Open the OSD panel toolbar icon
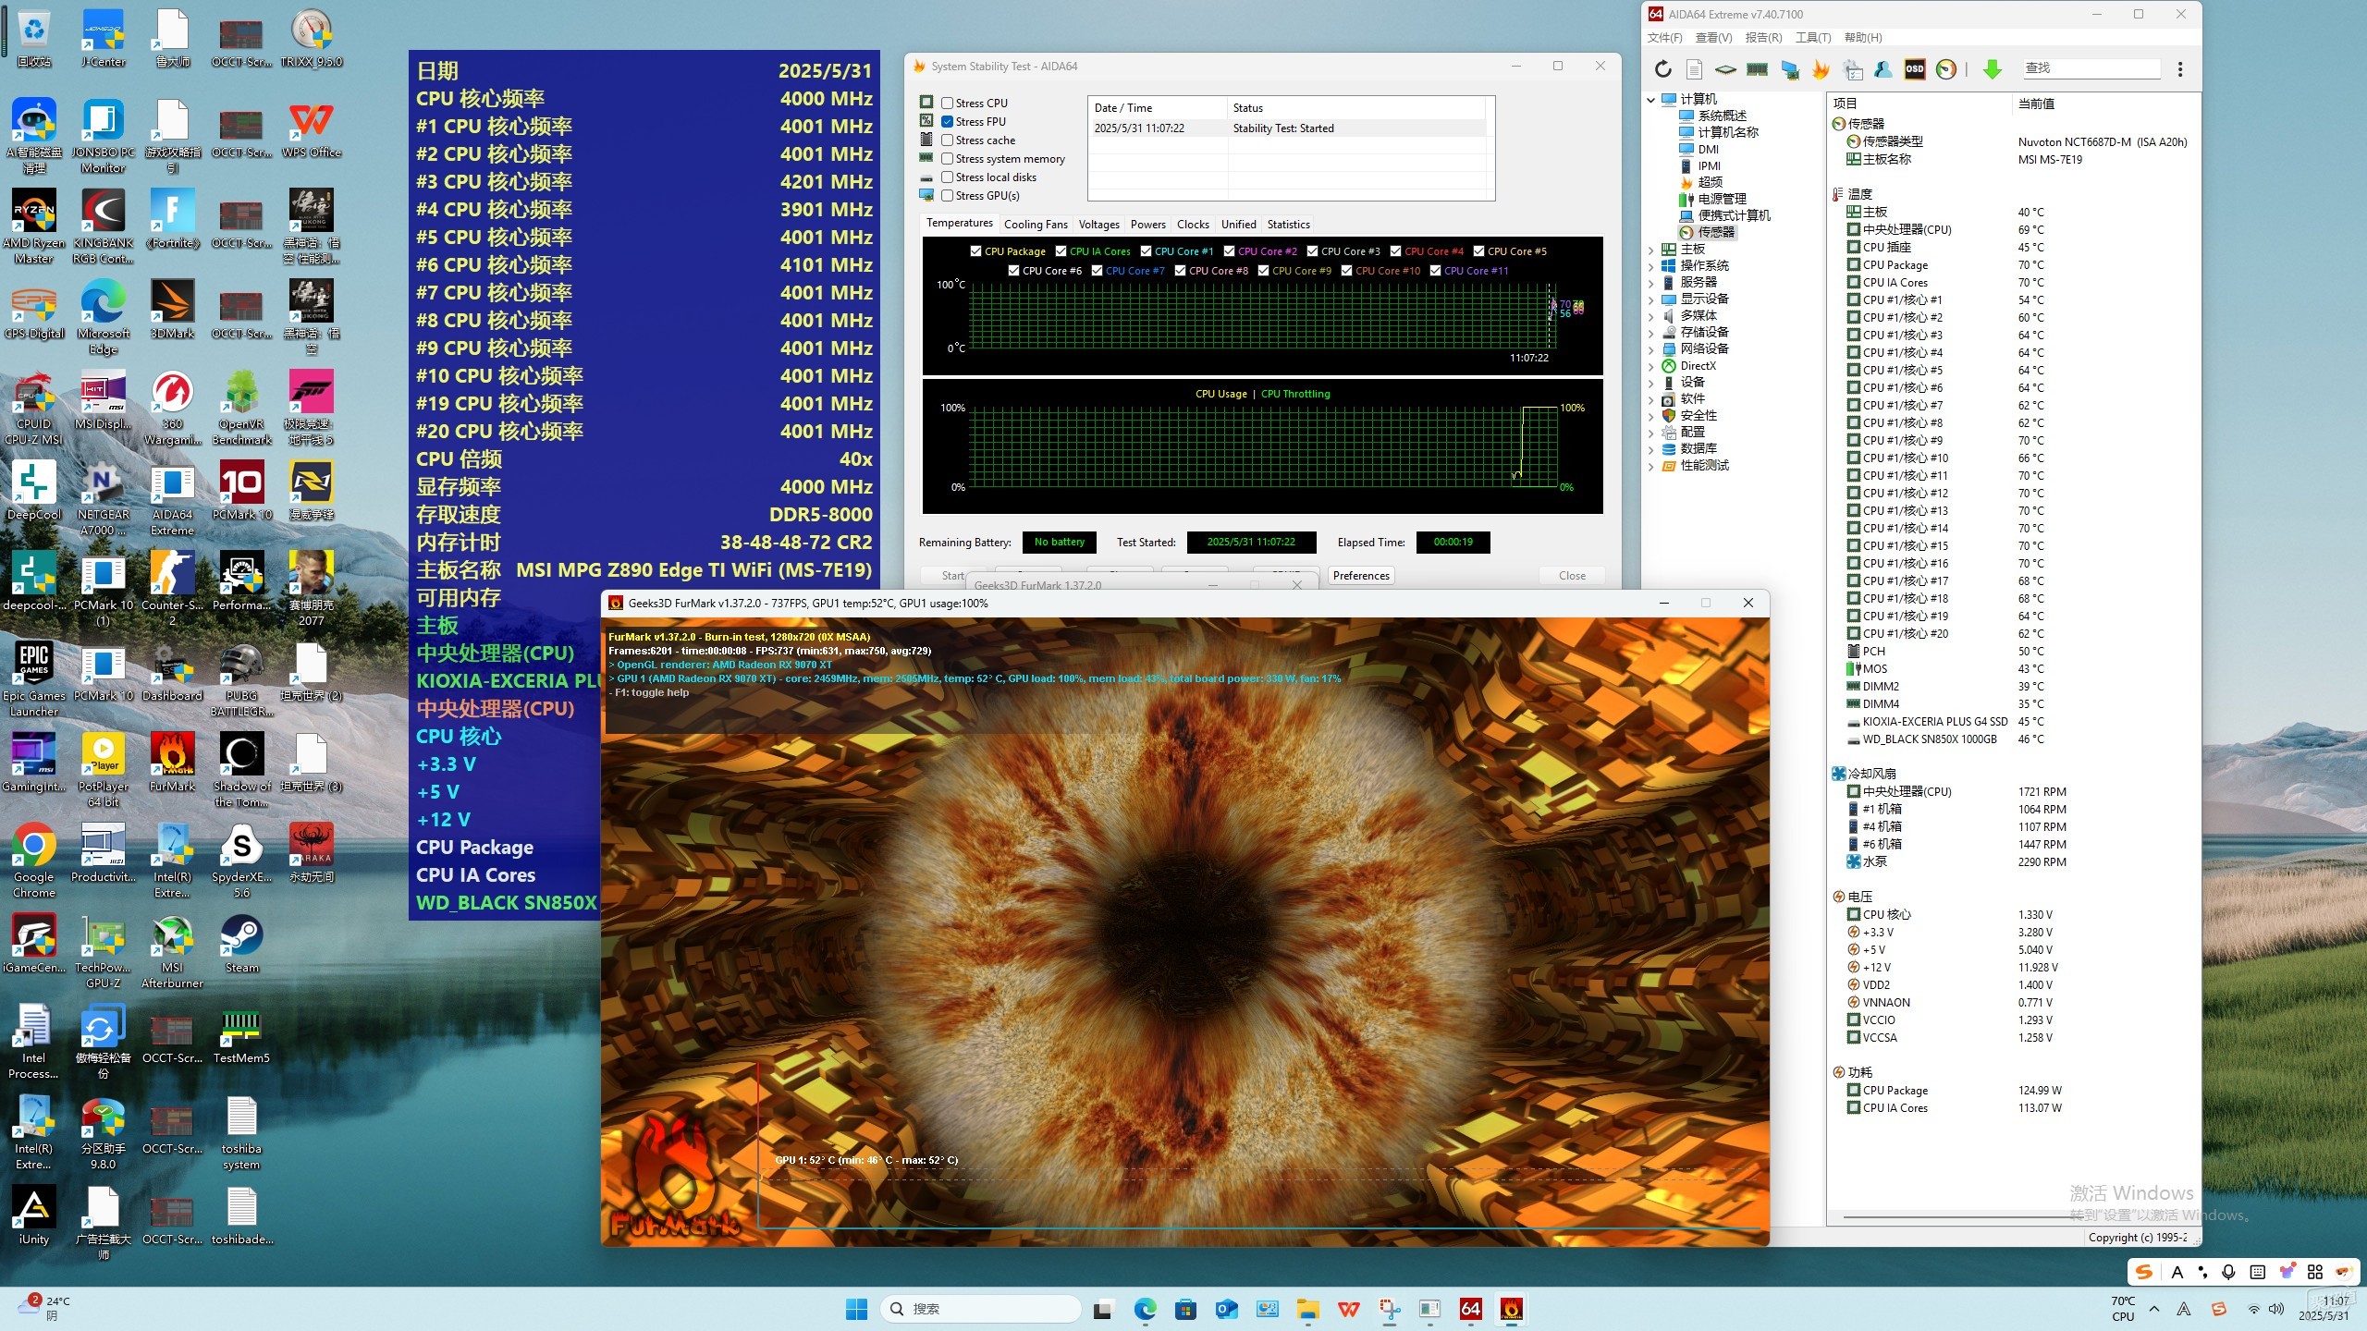Image resolution: width=2367 pixels, height=1331 pixels. [1915, 69]
